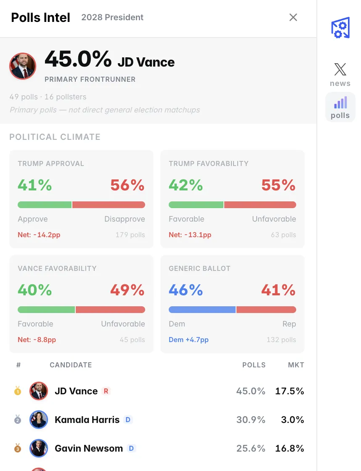Click the bronze medal beside Gavin Newsom
Viewport: 361px width, 471px height.
(17, 448)
